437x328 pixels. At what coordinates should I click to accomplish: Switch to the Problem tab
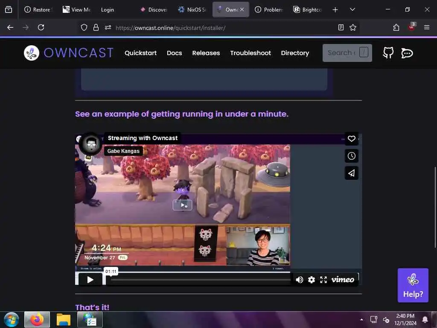(x=269, y=10)
